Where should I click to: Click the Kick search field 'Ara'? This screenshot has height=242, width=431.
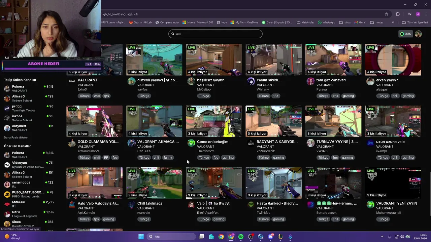[x=215, y=34]
